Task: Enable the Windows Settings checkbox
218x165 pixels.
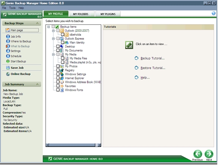Action: pos(58,74)
